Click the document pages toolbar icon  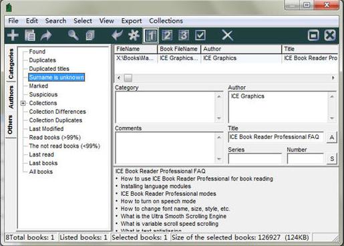[30, 35]
